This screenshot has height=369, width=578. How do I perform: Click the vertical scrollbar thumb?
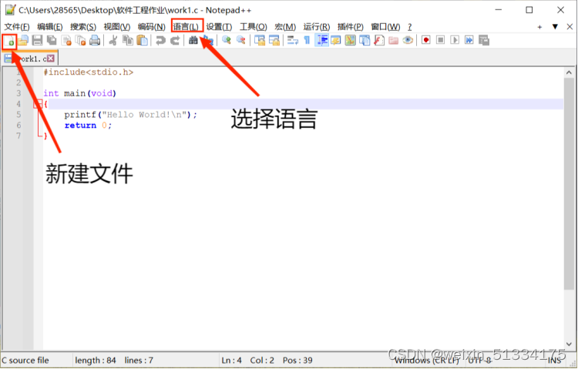tap(570, 183)
